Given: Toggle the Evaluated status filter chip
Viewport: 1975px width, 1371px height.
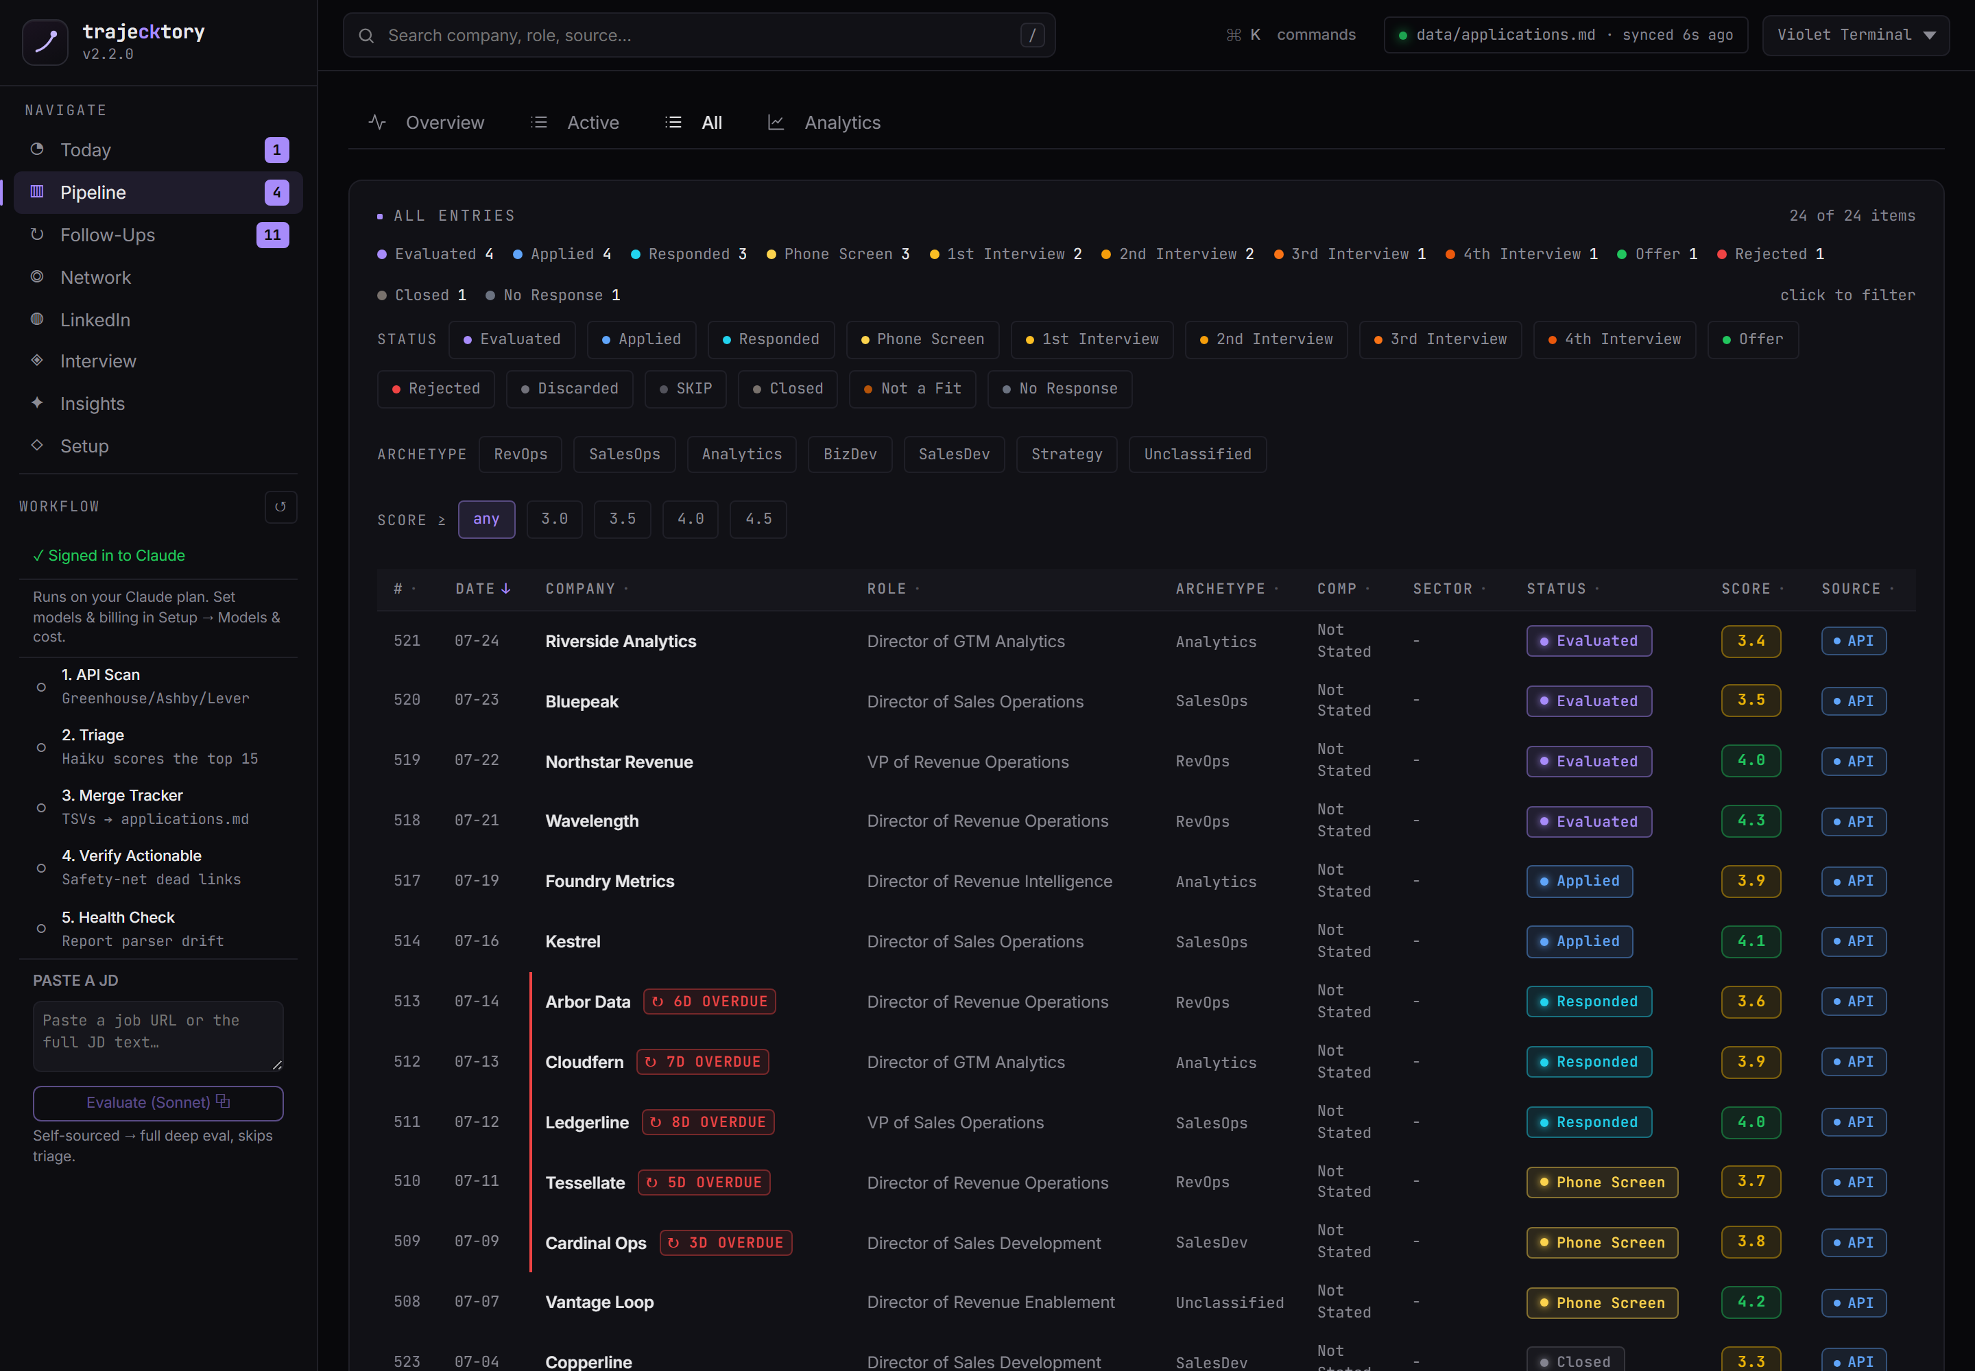Looking at the screenshot, I should 512,339.
